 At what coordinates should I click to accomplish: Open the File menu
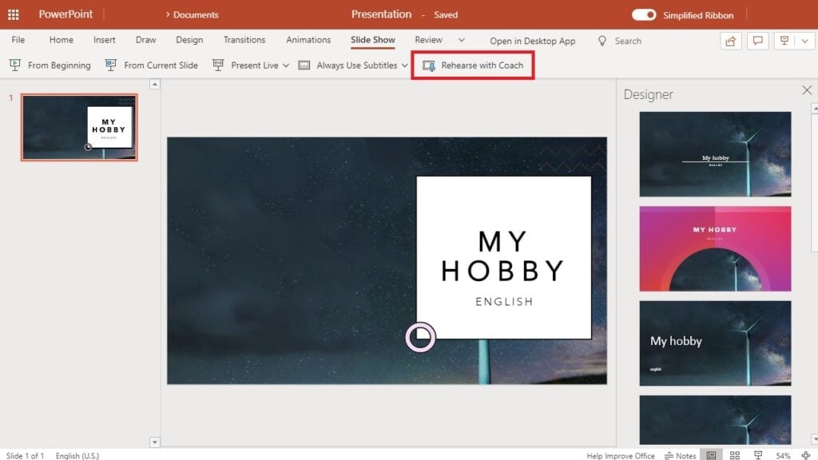pos(18,40)
